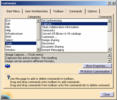Click the blue question mark help icon
Image resolution: width=117 pixels, height=100 pixels.
pos(9,77)
